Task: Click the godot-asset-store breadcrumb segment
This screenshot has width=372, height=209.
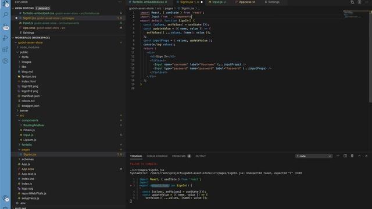Action: tap(141, 9)
